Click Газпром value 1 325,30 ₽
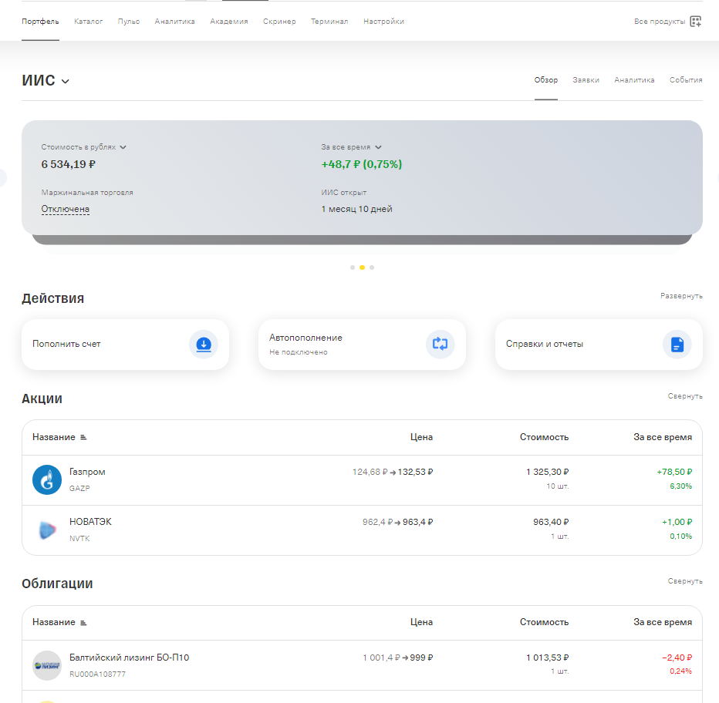Viewport: 719px width, 703px height. [x=547, y=472]
